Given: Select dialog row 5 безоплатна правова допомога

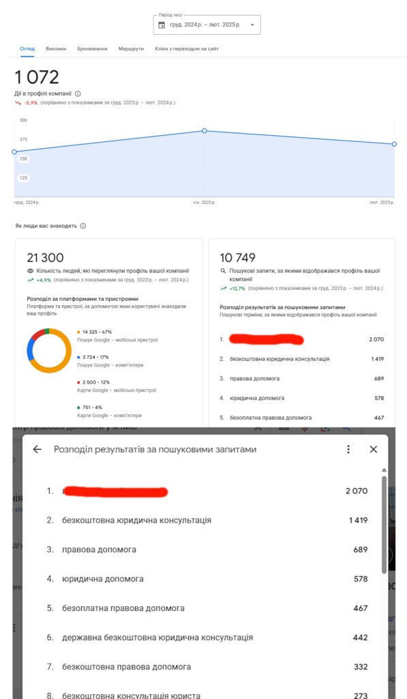Looking at the screenshot, I should click(207, 608).
